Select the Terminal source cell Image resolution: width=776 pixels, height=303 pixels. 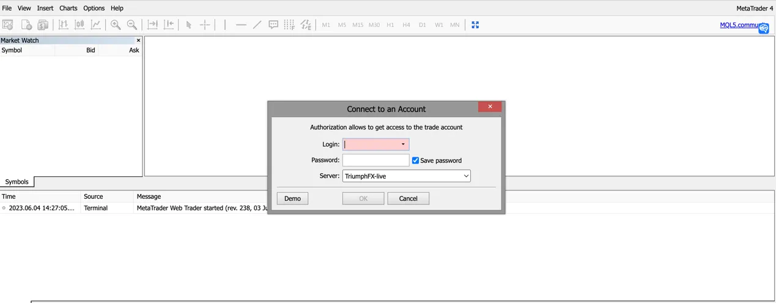95,208
